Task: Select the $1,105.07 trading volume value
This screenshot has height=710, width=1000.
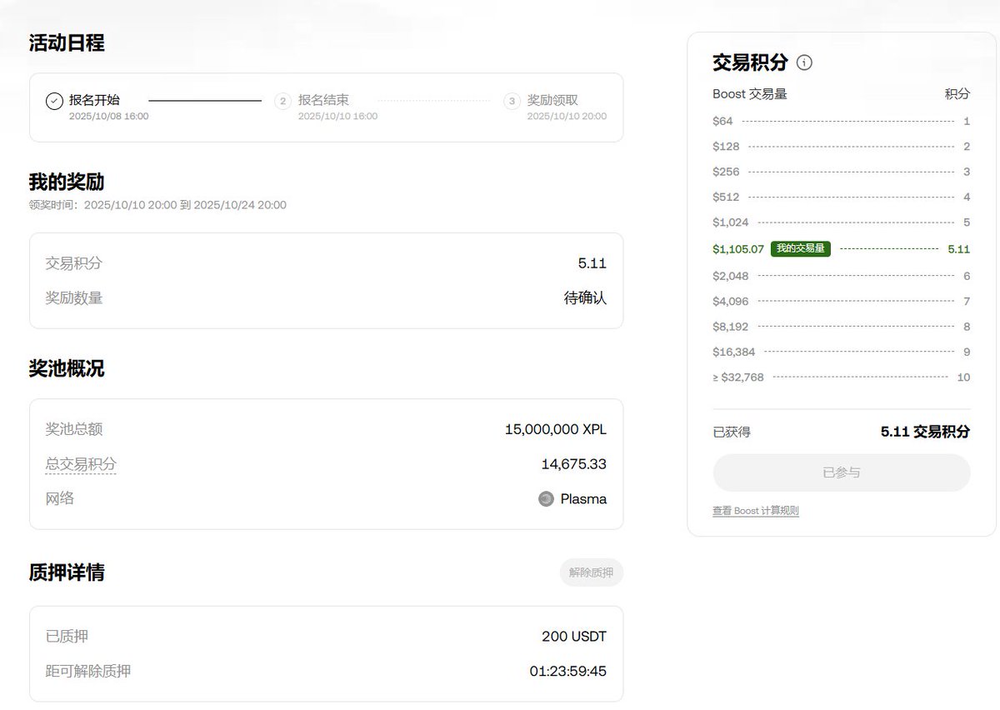Action: click(x=738, y=249)
